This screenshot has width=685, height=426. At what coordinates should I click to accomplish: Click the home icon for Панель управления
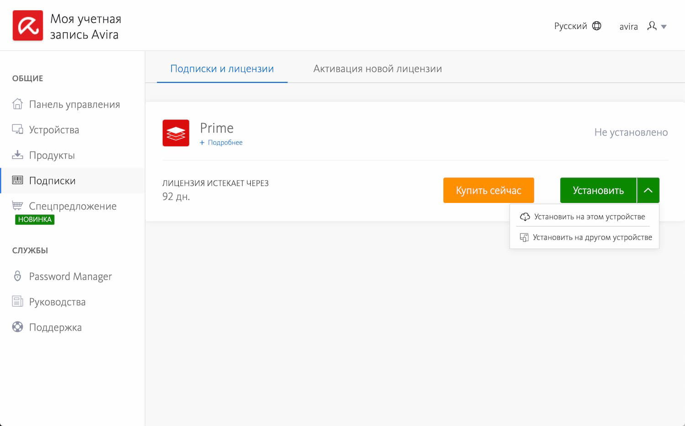17,104
